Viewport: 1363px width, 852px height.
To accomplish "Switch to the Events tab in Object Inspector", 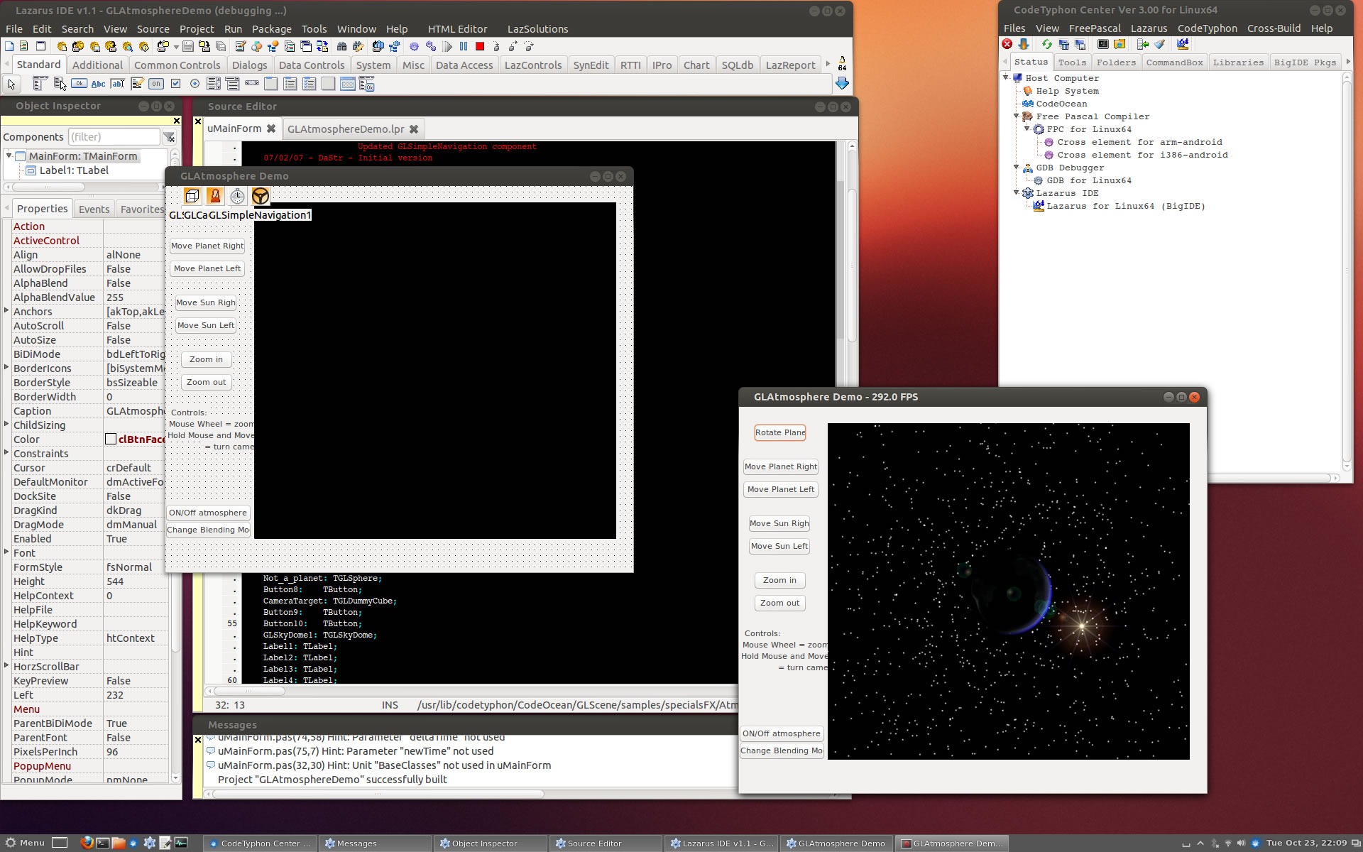I will pyautogui.click(x=94, y=209).
